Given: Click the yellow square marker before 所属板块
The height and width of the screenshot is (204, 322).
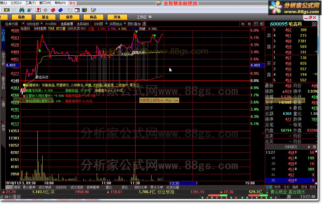Looking at the screenshot, I should click(x=24, y=85).
